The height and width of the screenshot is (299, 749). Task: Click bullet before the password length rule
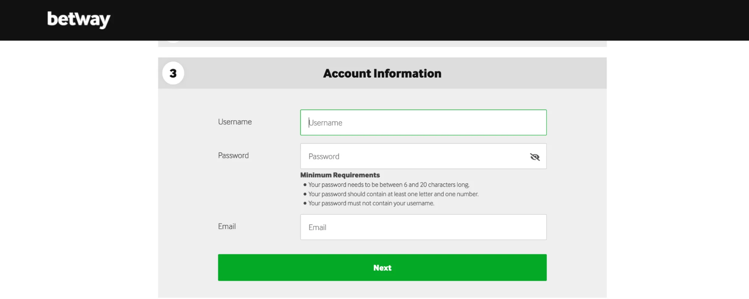click(305, 185)
